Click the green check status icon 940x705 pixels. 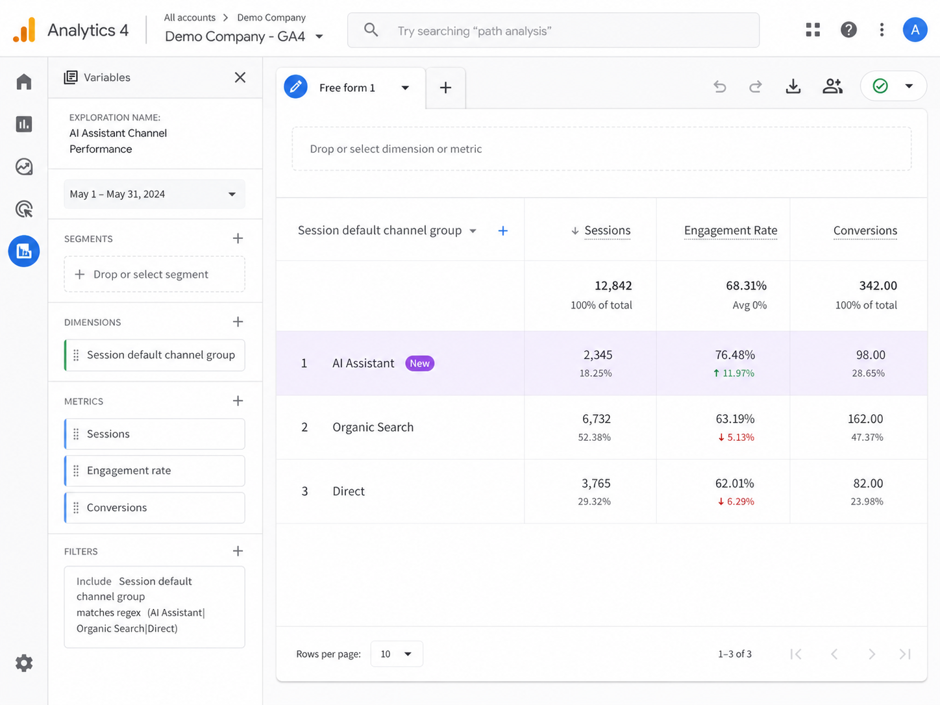880,86
